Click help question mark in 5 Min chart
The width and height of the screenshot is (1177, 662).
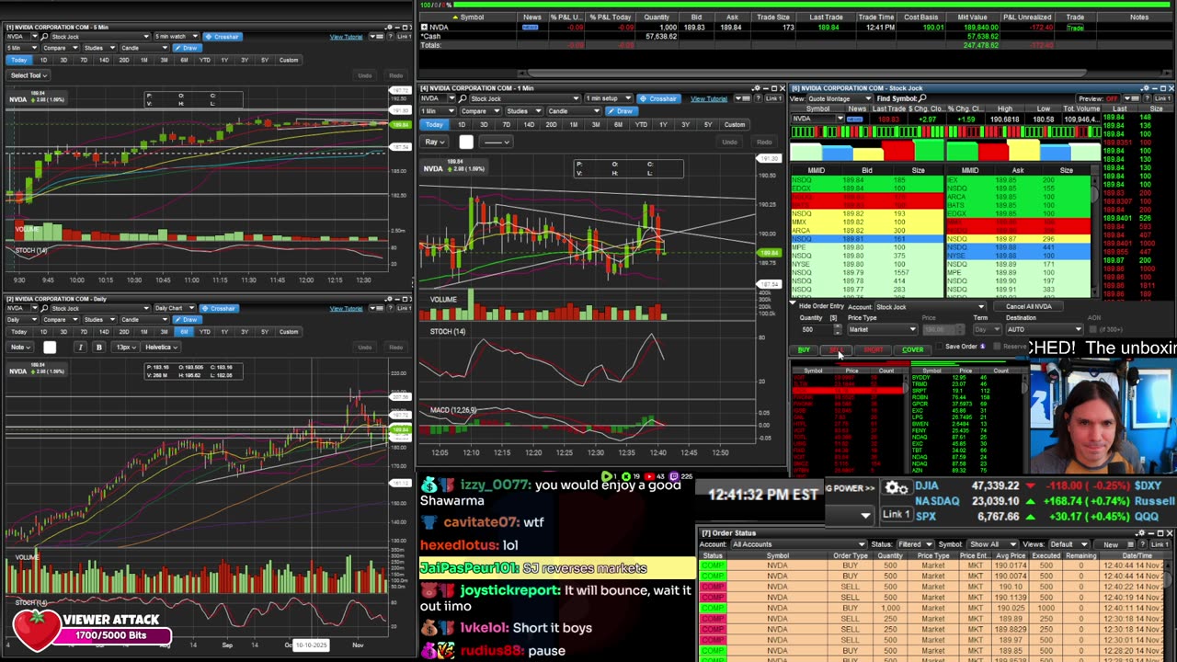coord(390,37)
